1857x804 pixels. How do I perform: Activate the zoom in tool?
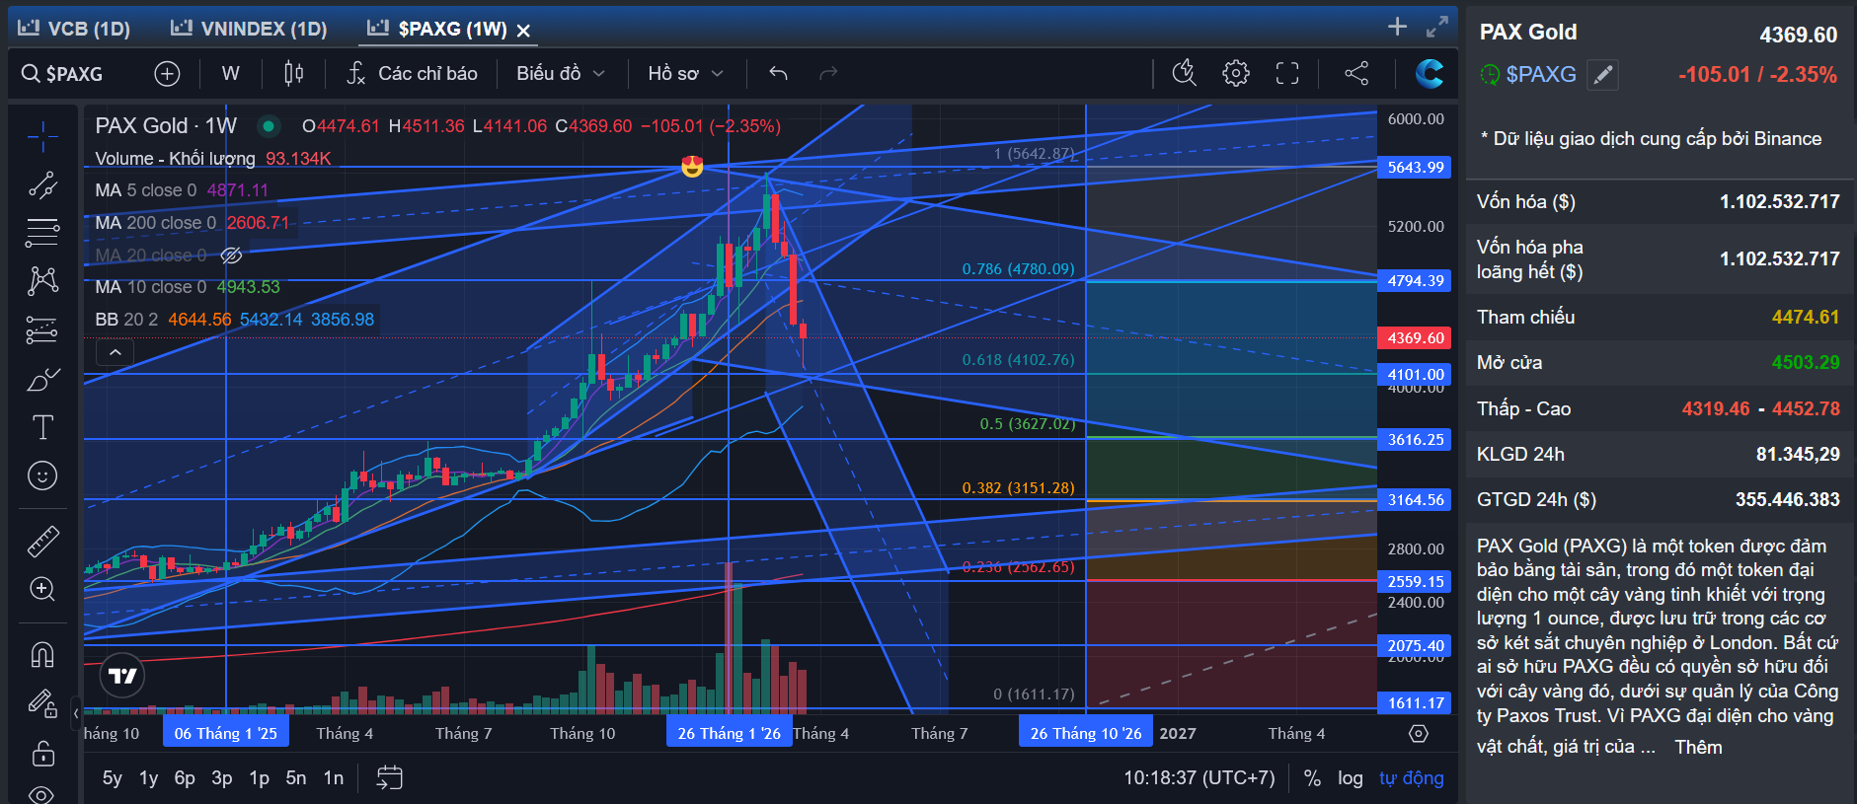tap(42, 589)
